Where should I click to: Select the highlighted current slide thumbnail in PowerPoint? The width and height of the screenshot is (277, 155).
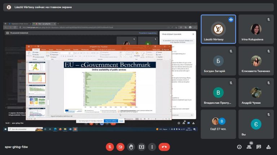click(x=37, y=78)
